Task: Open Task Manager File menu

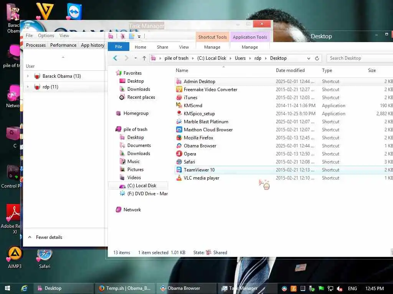Action: (29, 36)
